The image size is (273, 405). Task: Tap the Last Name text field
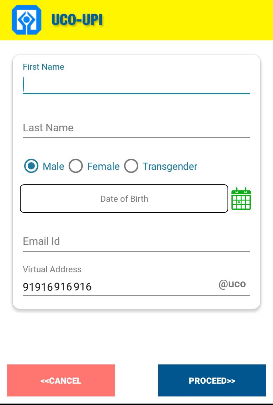coord(136,128)
